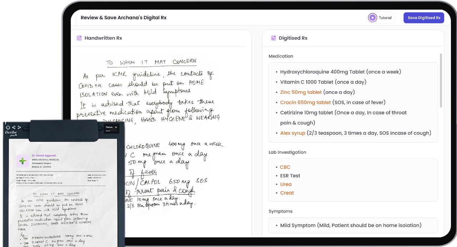
Task: Click the green cross clinic logo
Action: click(x=23, y=161)
